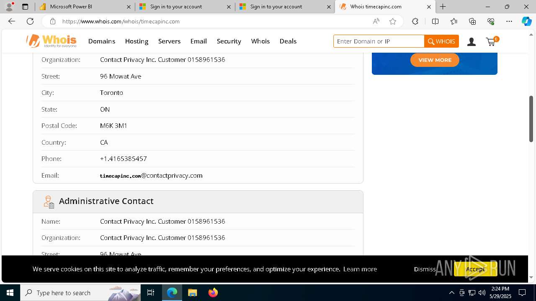The width and height of the screenshot is (536, 301).
Task: Open Whois menu item
Action: (260, 41)
